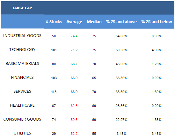Select the INDUSTRIAL GOODS row label

[x=22, y=36]
